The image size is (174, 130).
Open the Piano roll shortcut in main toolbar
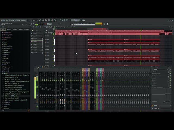[x=46, y=20]
